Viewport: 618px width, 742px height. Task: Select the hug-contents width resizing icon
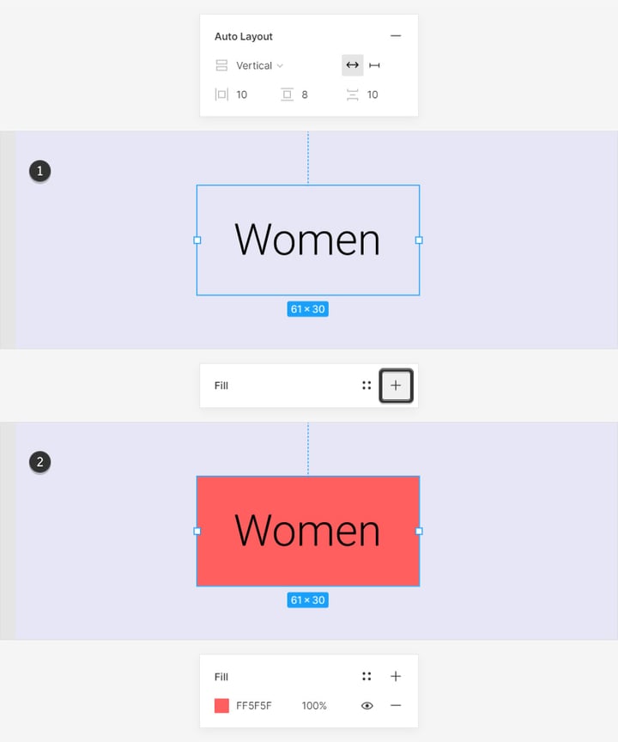coord(375,65)
